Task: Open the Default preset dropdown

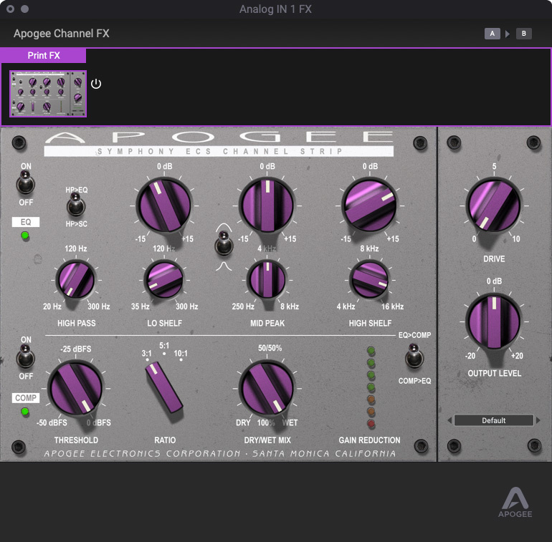Action: click(x=494, y=420)
